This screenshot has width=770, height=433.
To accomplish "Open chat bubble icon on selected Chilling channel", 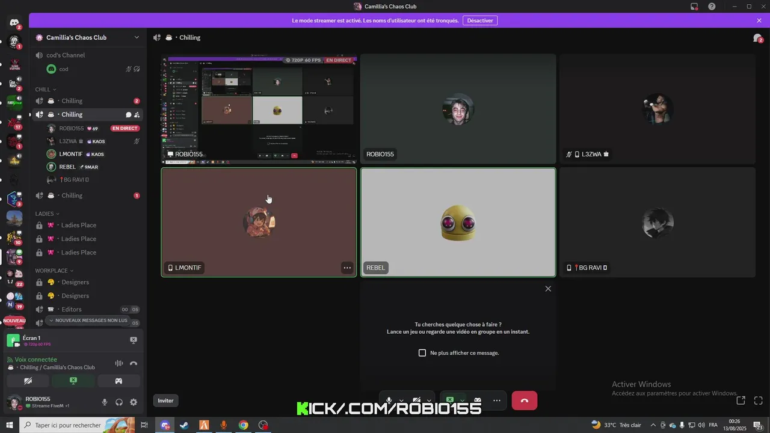I will click(128, 115).
